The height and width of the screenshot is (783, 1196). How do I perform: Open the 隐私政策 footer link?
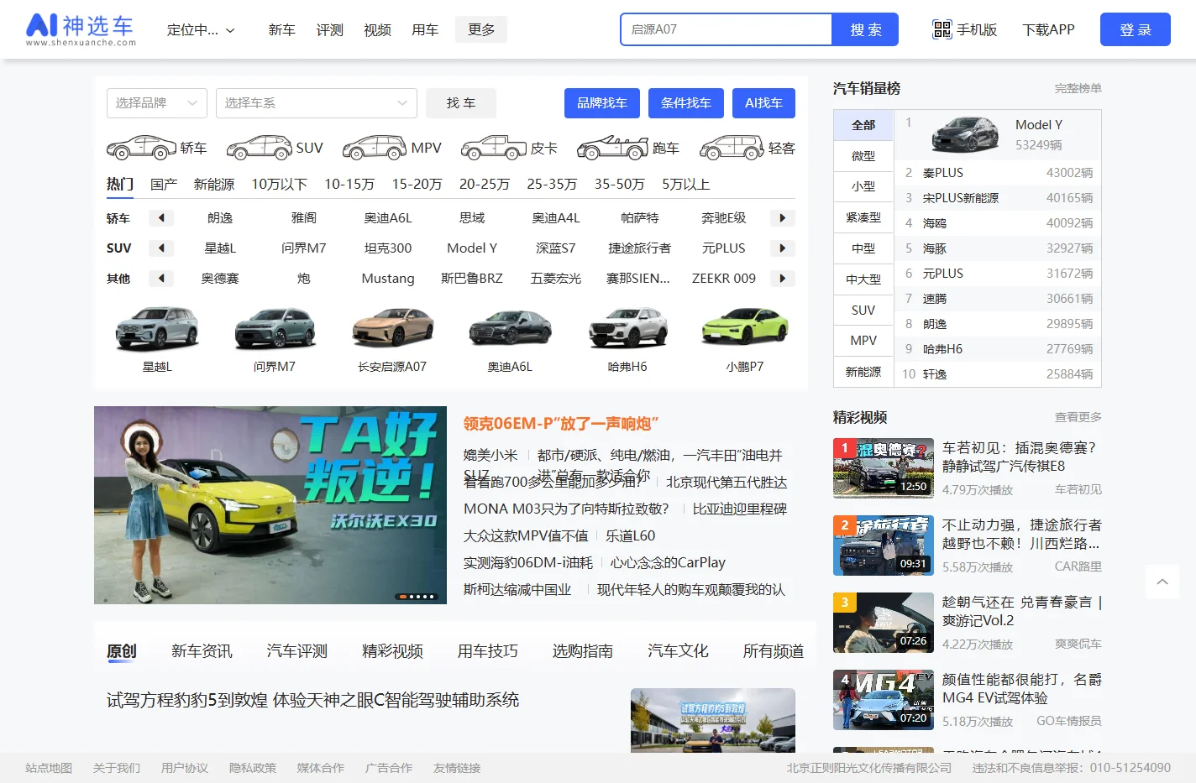pos(253,768)
